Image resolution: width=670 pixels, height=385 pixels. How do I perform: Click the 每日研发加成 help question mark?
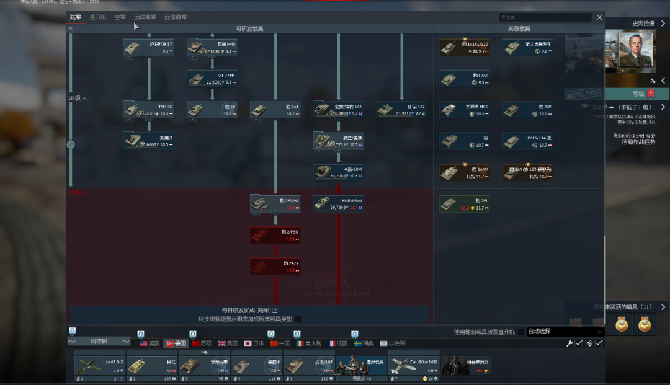coord(275,311)
